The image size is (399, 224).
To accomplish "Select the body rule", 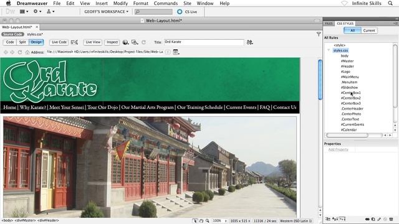I will (345, 55).
